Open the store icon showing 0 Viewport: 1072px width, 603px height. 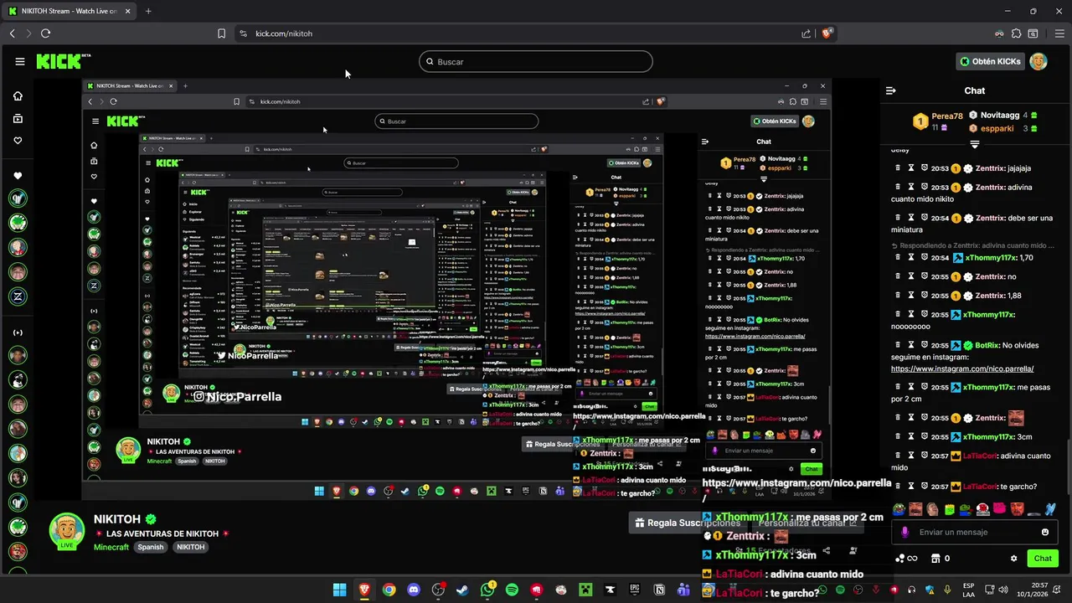935,559
